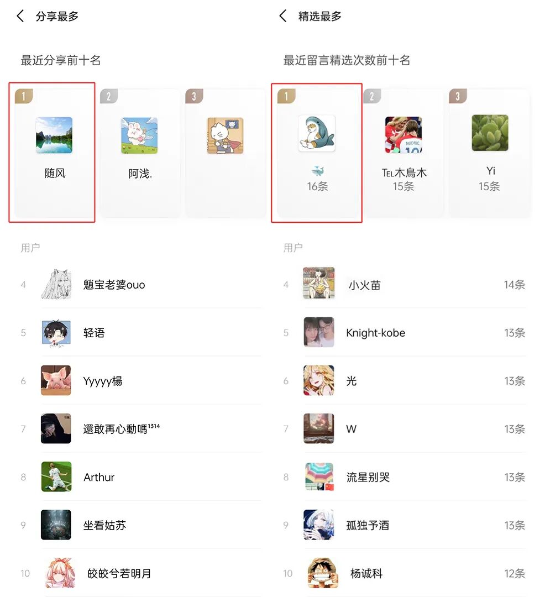Select user 小火苗 with 14条
The height and width of the screenshot is (597, 545).
[x=404, y=285]
